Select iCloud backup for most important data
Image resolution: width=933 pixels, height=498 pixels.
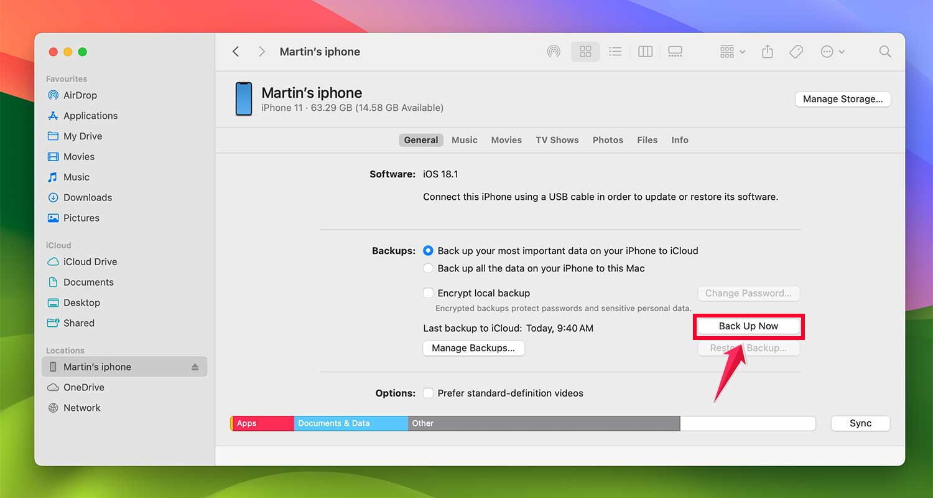pos(428,251)
